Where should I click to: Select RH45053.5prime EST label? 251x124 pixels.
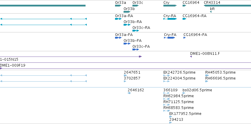[220, 72]
